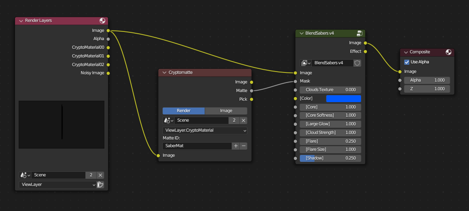Click the Render Layers node preview sphere icon

click(x=102, y=21)
